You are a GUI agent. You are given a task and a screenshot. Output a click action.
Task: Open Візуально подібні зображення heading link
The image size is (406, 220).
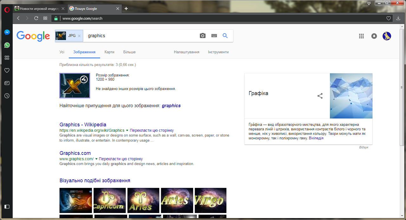[x=95, y=181]
